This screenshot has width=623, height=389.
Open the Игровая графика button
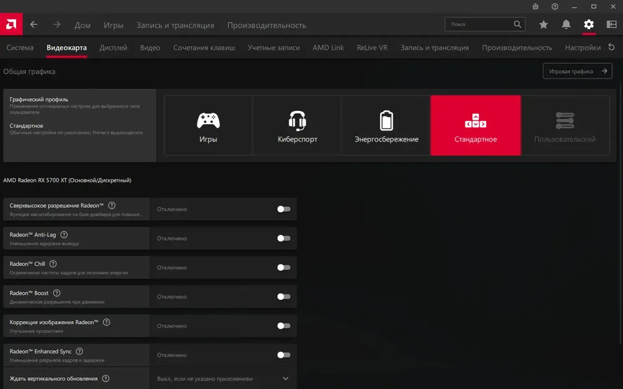[578, 71]
